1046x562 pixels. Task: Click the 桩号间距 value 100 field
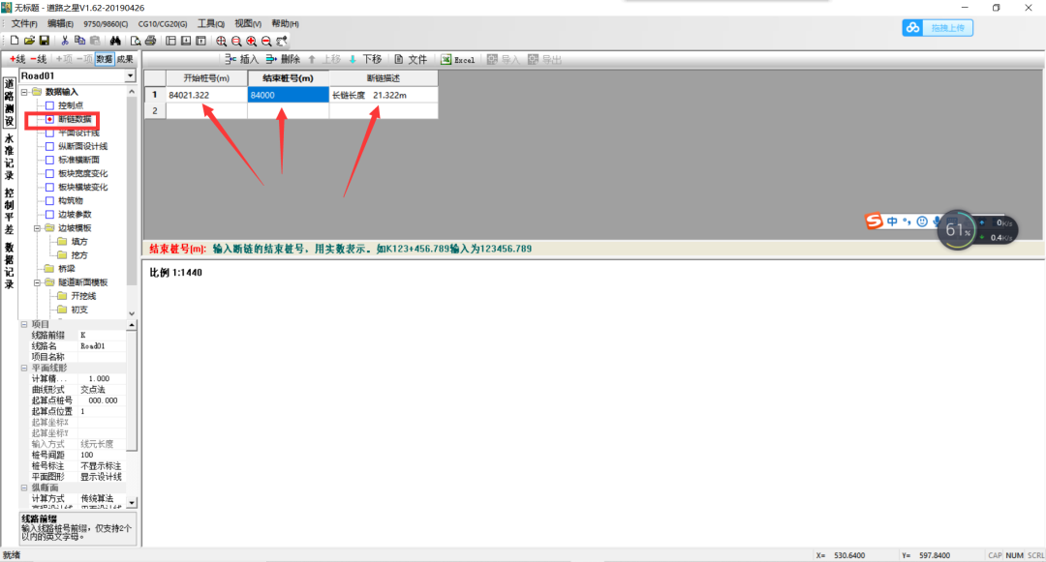click(x=102, y=455)
